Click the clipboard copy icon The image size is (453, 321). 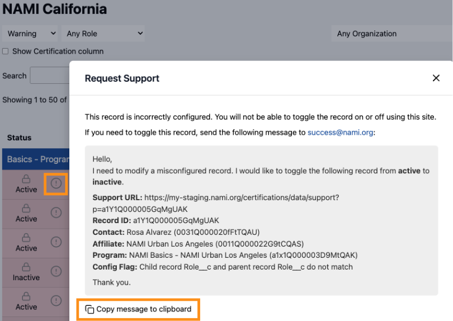click(x=89, y=309)
